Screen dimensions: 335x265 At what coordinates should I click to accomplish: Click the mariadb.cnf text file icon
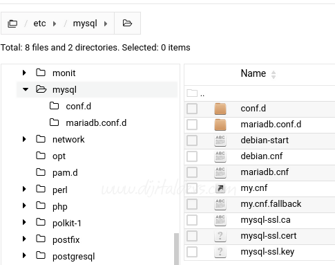click(220, 172)
